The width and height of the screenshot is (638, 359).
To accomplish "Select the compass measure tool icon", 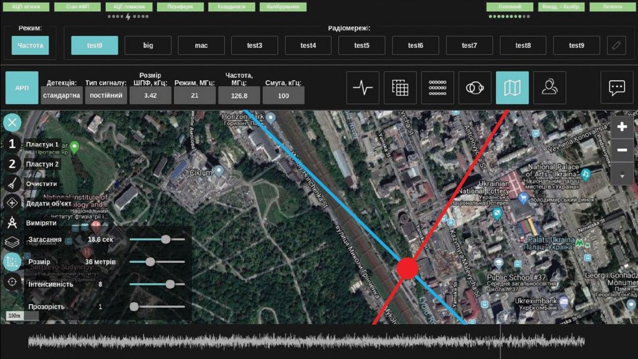I will pos(12,223).
